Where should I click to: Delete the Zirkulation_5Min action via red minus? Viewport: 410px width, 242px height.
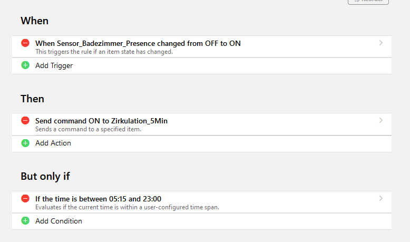click(x=25, y=121)
